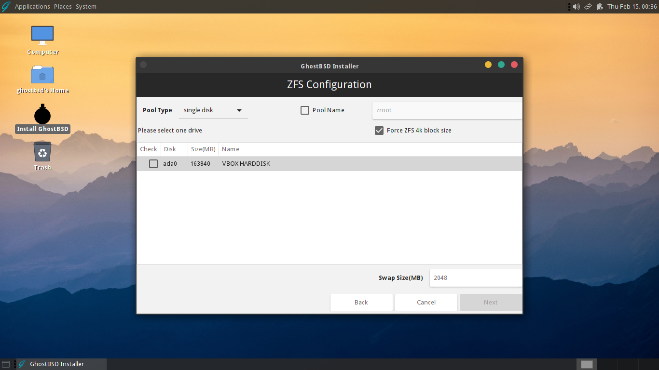Click the Back button
The width and height of the screenshot is (659, 370).
click(361, 303)
